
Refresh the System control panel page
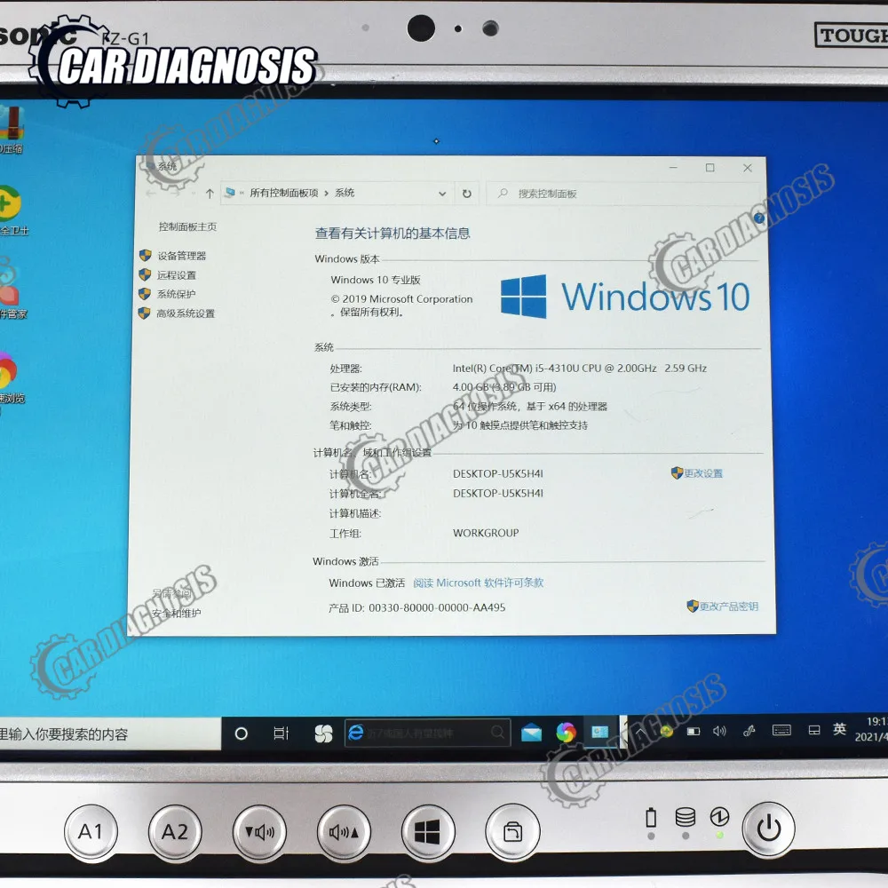tap(467, 194)
